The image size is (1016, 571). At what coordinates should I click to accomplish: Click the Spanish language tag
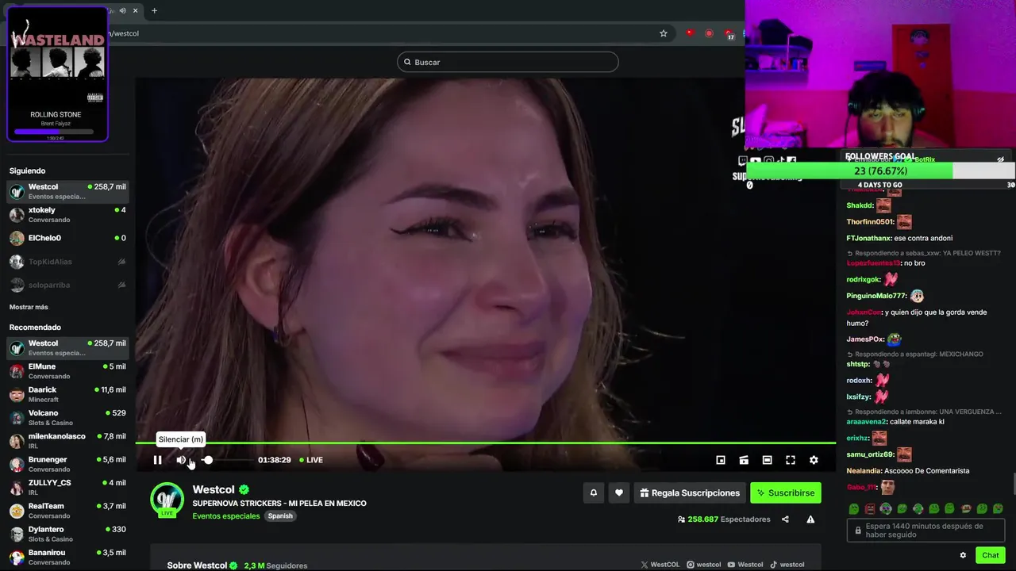coord(280,516)
